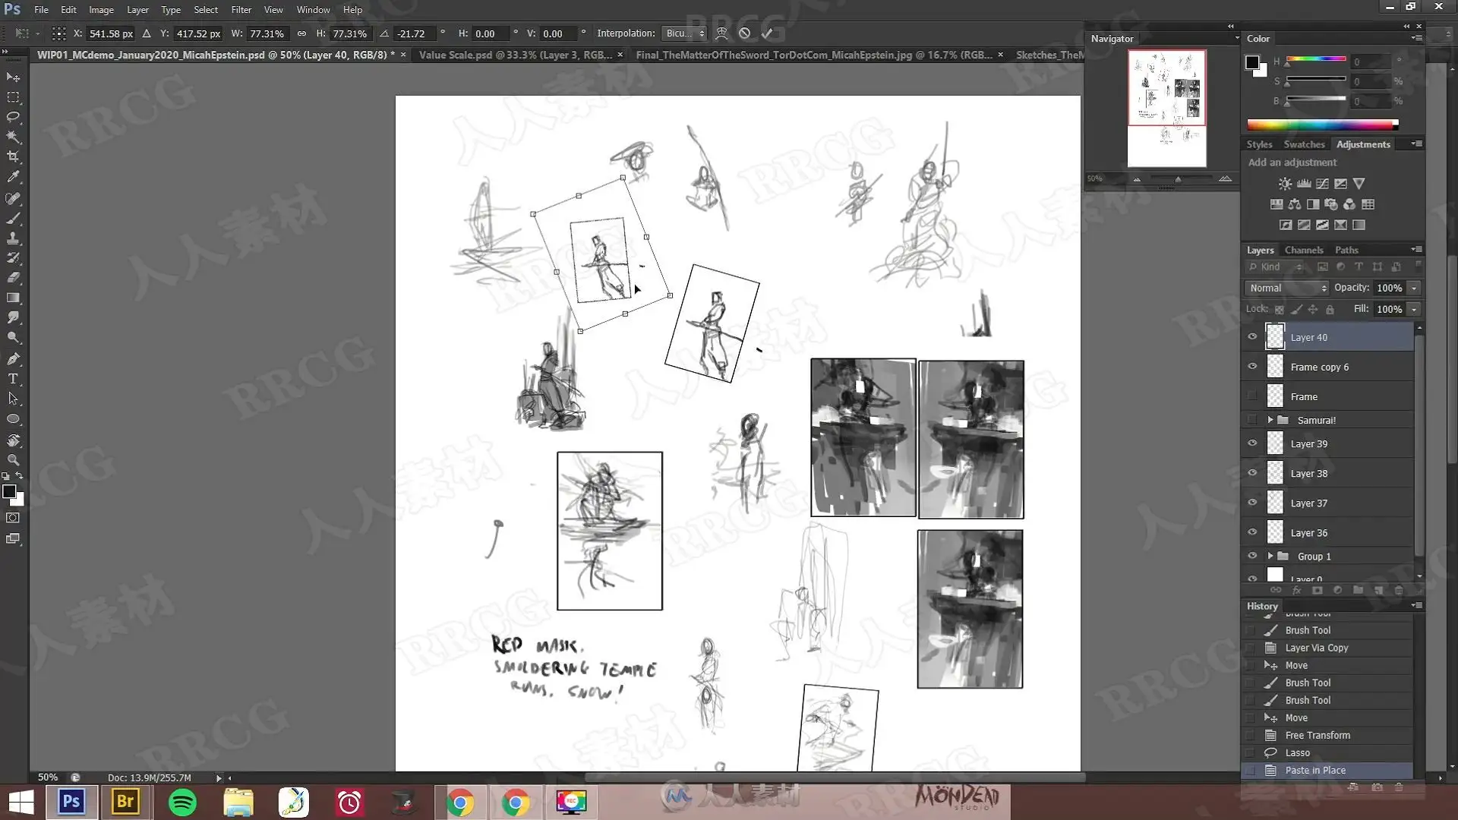Commit the transform with checkmark
Screen dimensions: 1458x820
coord(767,33)
